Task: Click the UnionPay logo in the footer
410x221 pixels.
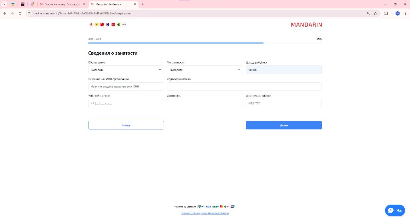Action: [x=233, y=207]
